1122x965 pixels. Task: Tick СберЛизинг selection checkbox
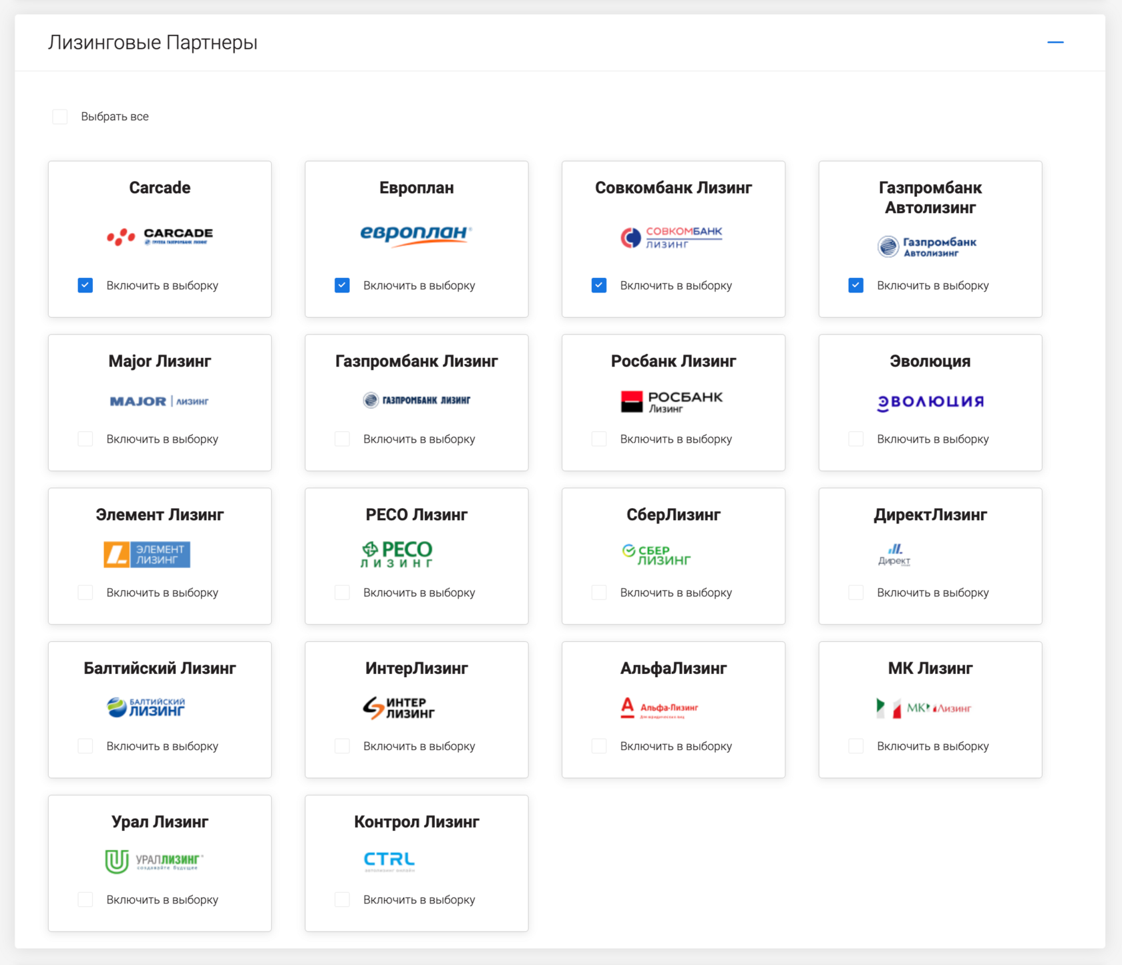599,593
